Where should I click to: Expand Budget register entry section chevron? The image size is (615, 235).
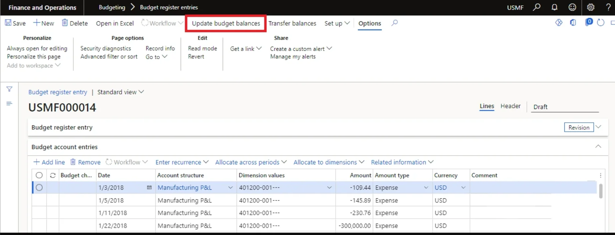point(598,127)
